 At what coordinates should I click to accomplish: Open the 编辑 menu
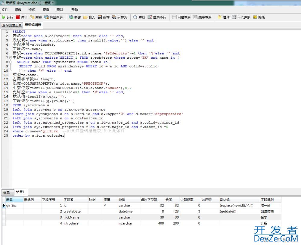coord(18,10)
